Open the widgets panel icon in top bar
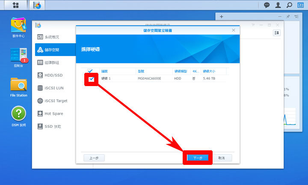 (x=301, y=5)
